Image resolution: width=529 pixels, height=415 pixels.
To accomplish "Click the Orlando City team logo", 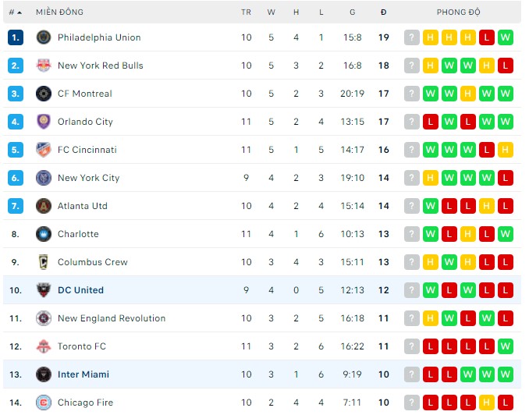I will tap(43, 122).
